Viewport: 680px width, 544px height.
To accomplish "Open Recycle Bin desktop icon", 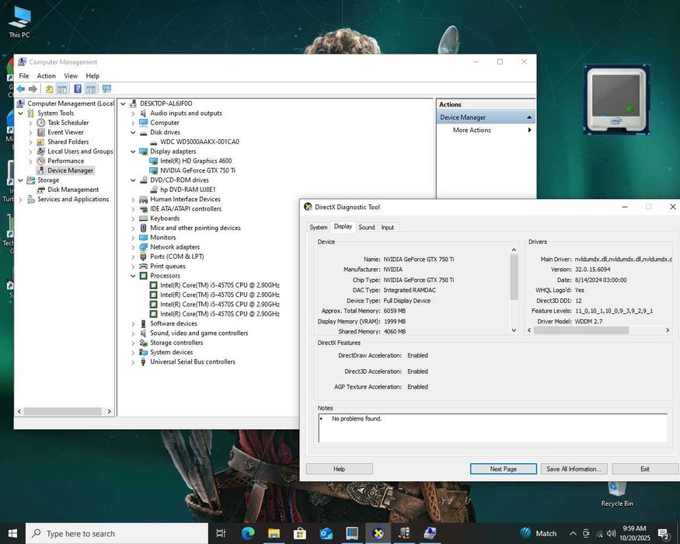I will pos(617,493).
